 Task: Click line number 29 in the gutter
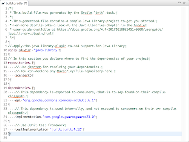pyautogui.click(x=5, y=138)
